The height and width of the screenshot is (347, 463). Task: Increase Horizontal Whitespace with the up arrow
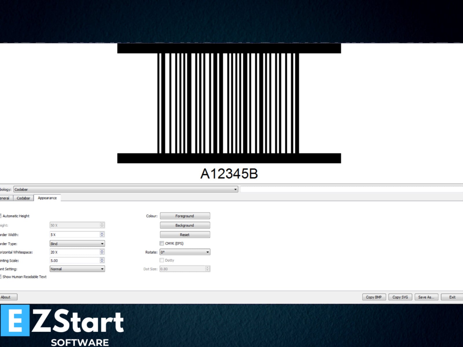(x=102, y=250)
